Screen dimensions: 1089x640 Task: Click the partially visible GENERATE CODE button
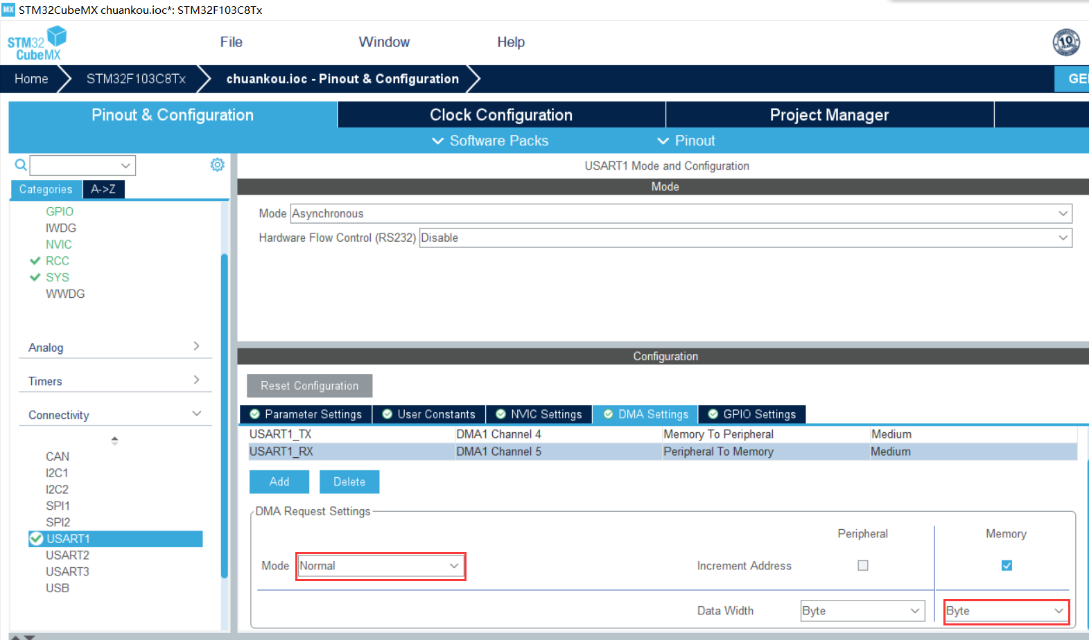(x=1072, y=79)
